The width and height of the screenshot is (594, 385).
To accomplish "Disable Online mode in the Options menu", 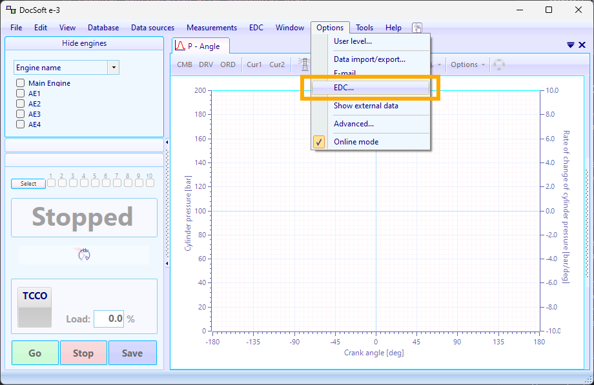I will click(354, 141).
